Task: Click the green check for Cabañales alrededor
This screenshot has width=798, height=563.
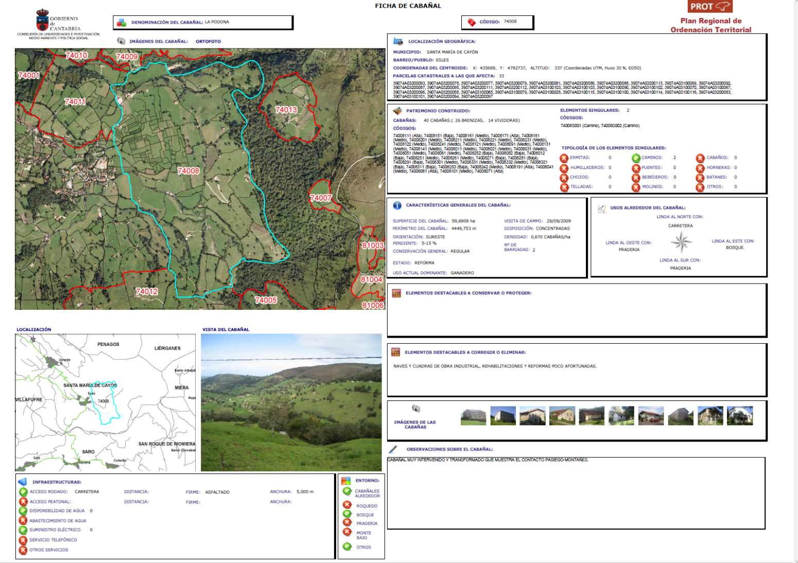Action: (x=347, y=491)
